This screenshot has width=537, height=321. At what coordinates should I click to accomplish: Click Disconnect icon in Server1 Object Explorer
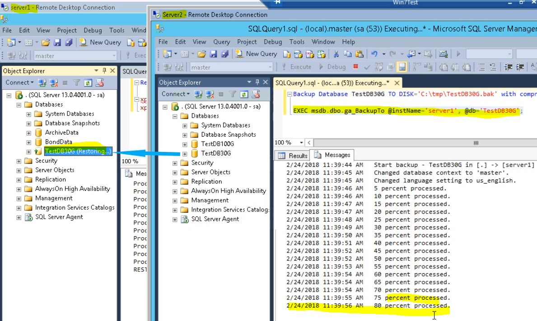pyautogui.click(x=54, y=83)
